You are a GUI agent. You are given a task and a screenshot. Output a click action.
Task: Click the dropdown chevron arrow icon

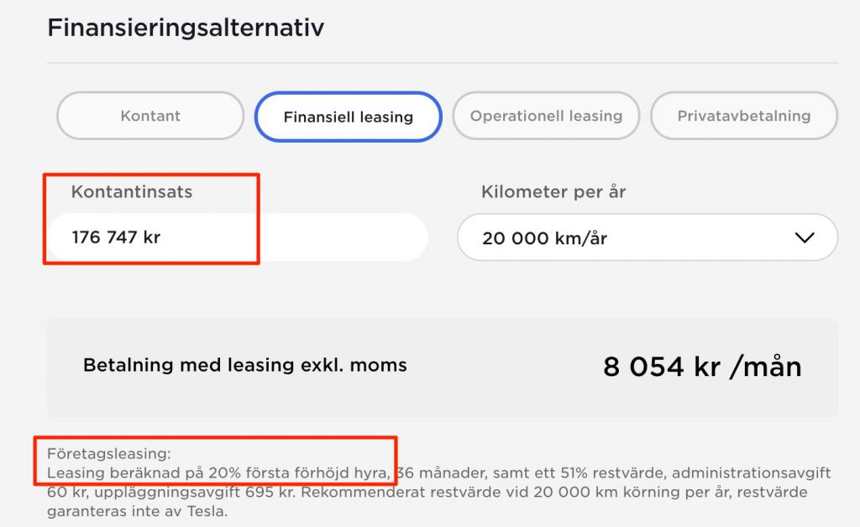(x=804, y=237)
